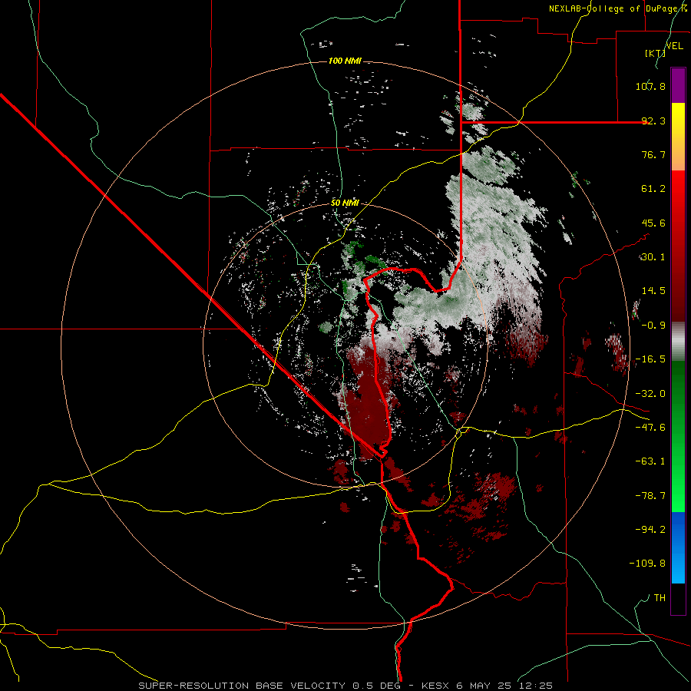Select the -32.0 legend value

click(650, 394)
